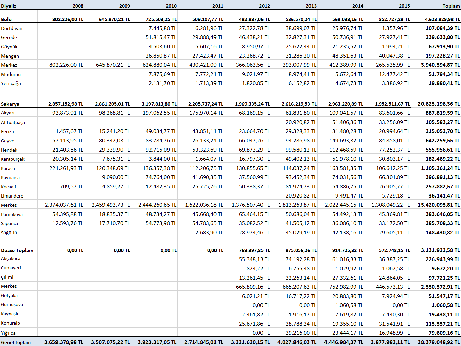The height and width of the screenshot is (346, 461).
Task: Select Söğütlü 2011 value 2.683,90 TL
Action: click(x=209, y=232)
